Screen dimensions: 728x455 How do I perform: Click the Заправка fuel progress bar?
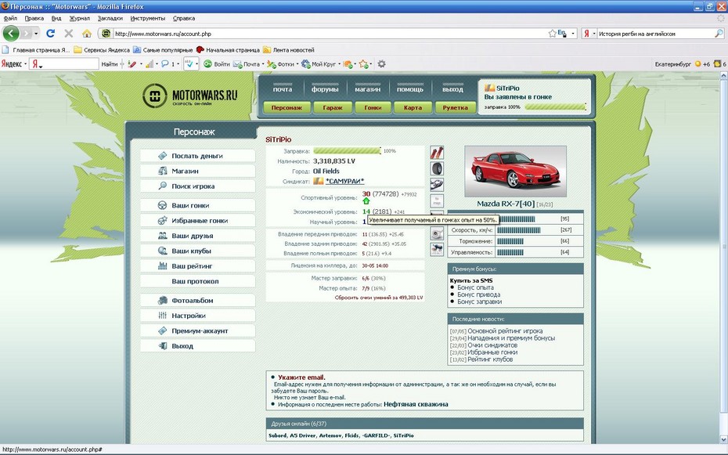point(347,151)
